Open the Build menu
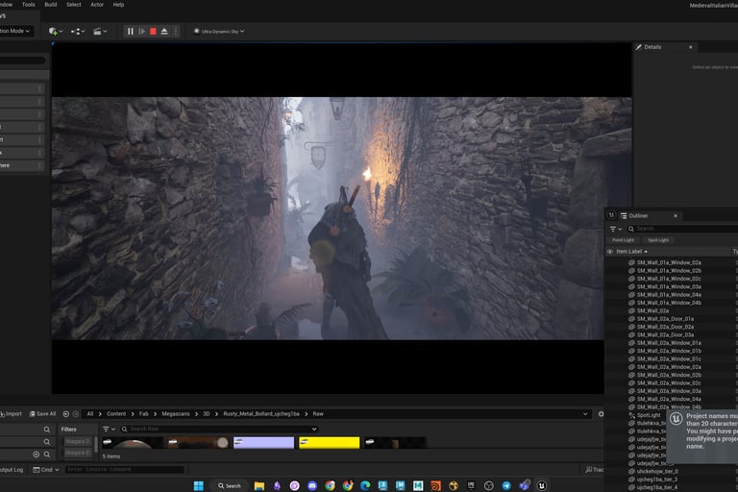The width and height of the screenshot is (738, 492). pyautogui.click(x=51, y=5)
